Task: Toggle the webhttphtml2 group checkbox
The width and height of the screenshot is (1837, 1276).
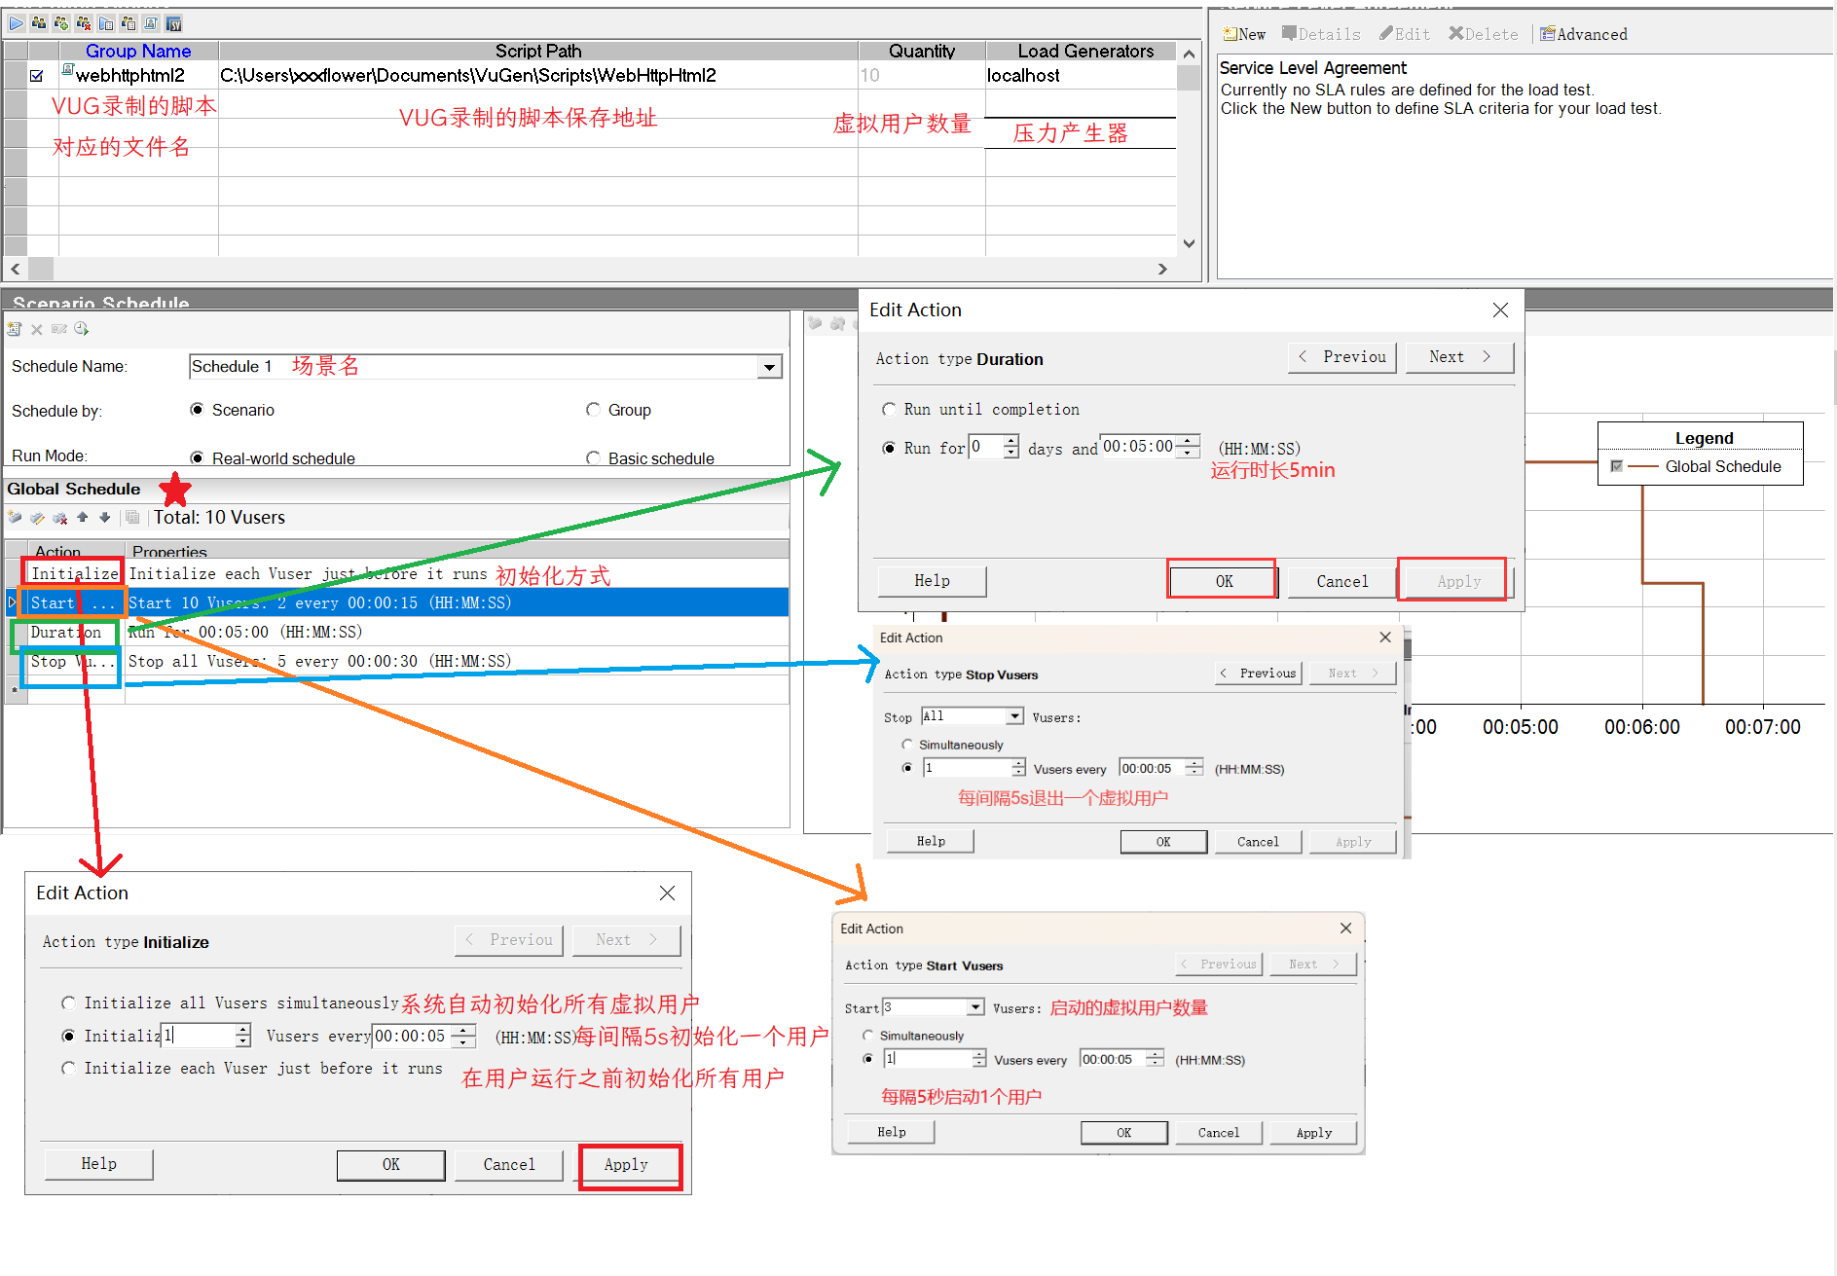Action: pos(37,75)
